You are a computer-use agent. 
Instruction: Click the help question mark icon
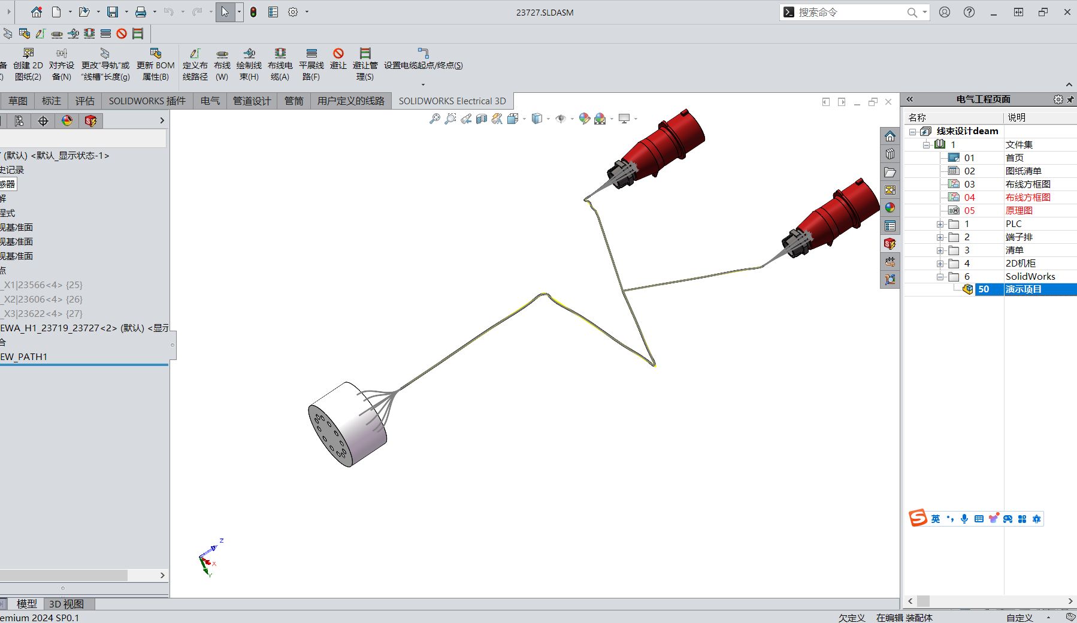pyautogui.click(x=969, y=12)
